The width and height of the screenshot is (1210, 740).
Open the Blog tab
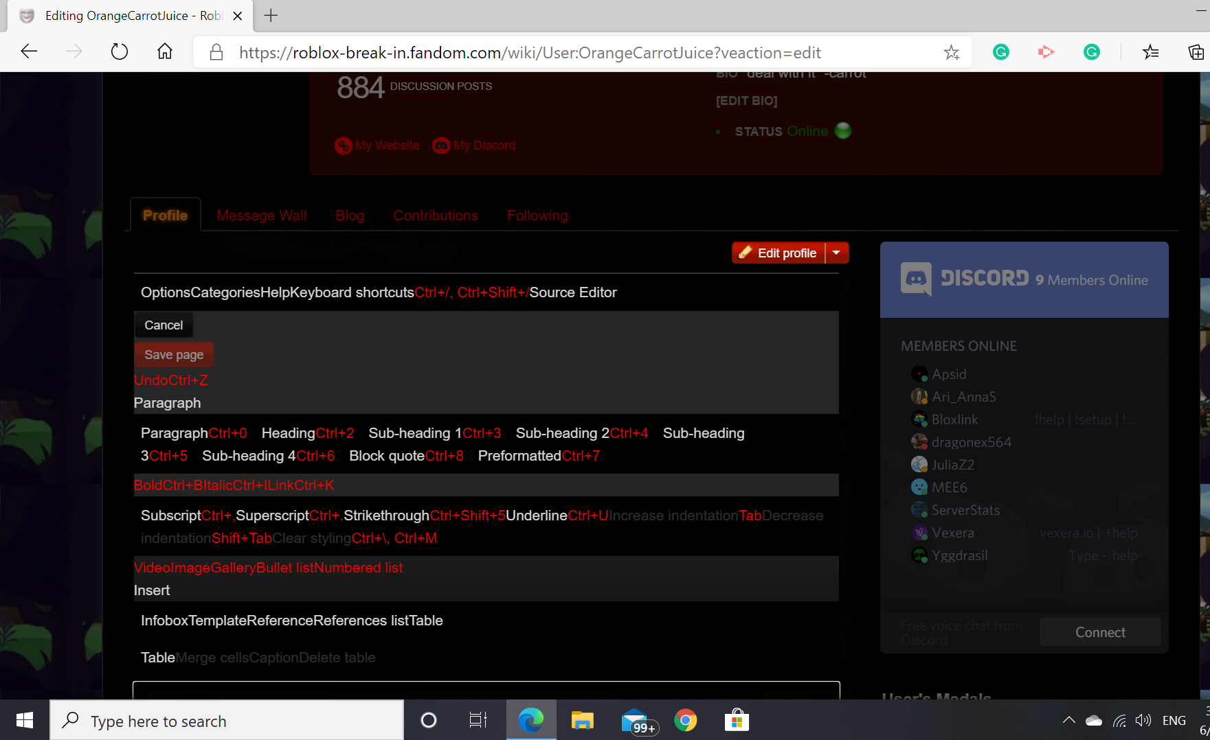[x=350, y=216]
